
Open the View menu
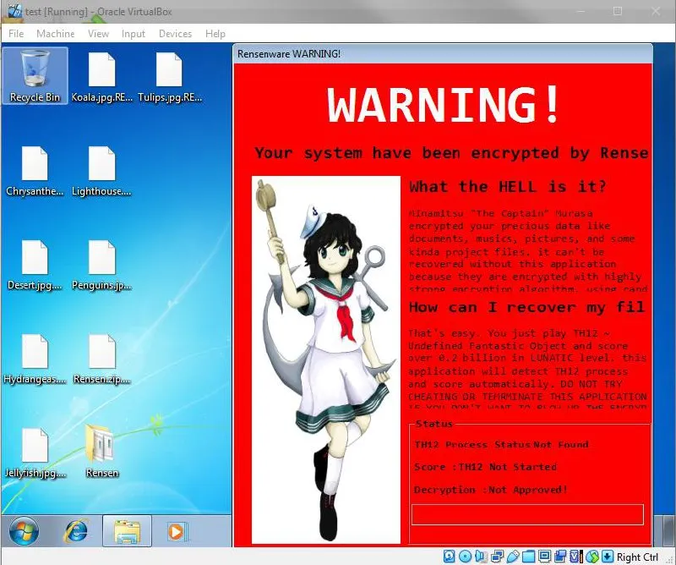pos(98,34)
